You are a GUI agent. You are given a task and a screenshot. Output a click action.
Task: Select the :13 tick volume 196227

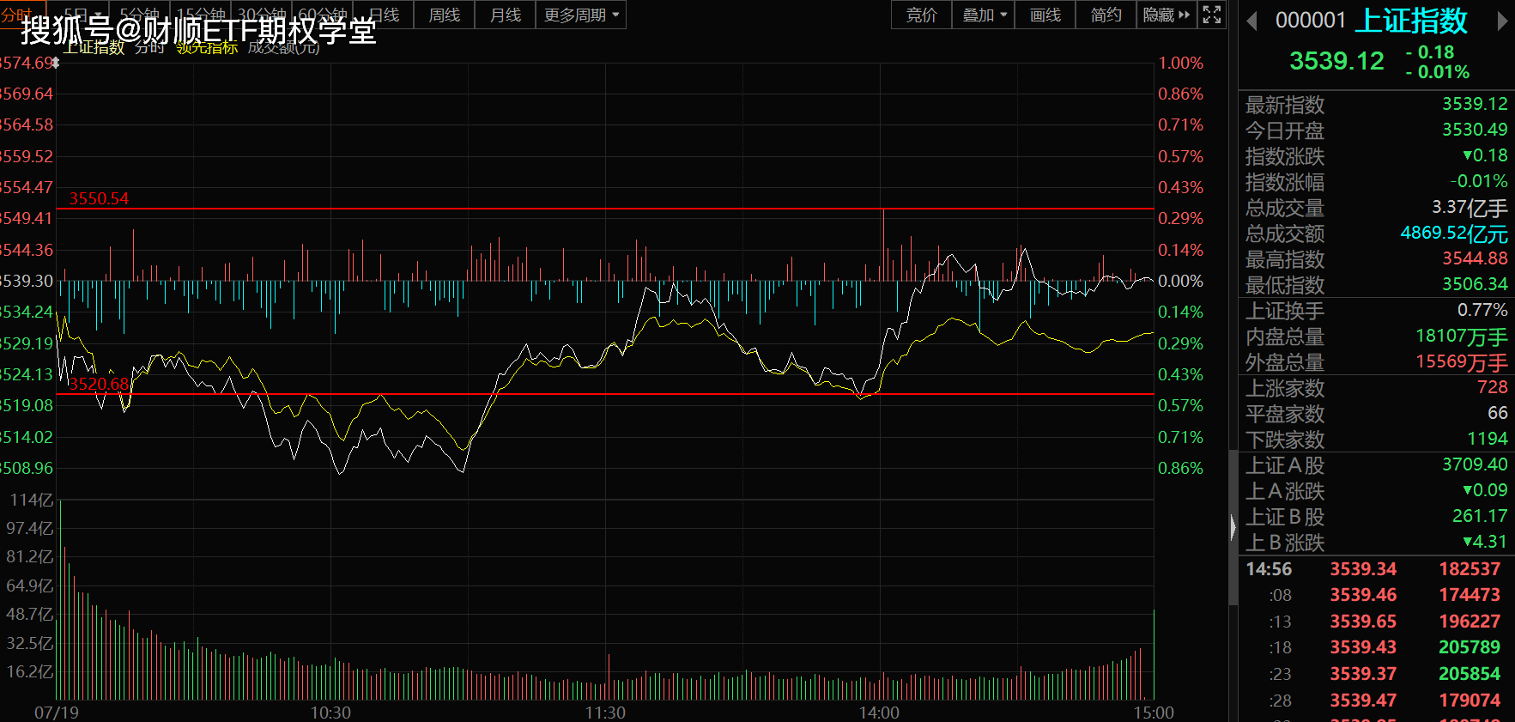1470,622
